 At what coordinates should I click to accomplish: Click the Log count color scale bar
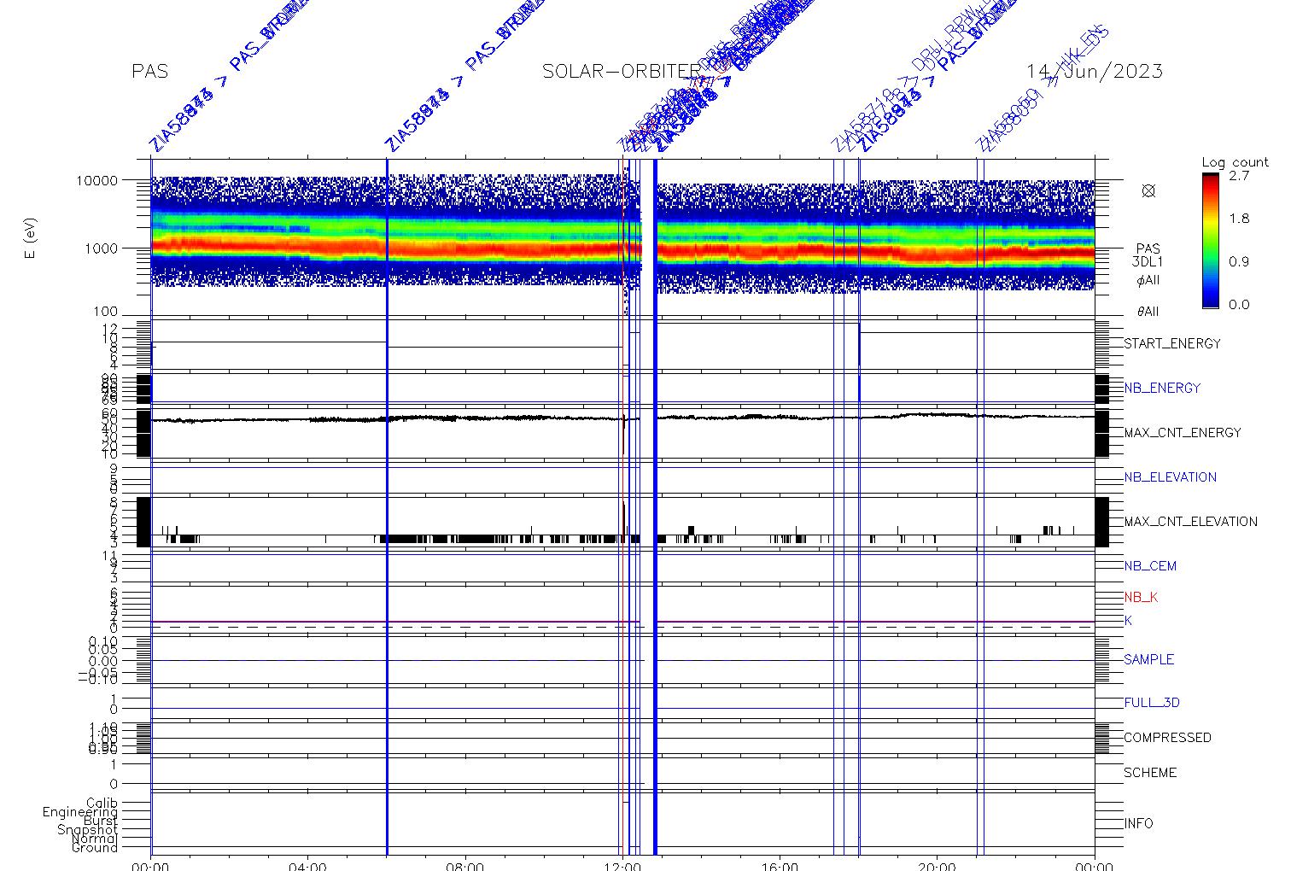click(x=1210, y=240)
